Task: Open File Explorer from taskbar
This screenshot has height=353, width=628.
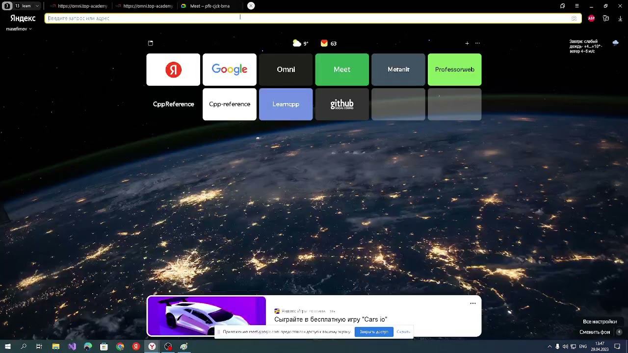Action: point(56,347)
